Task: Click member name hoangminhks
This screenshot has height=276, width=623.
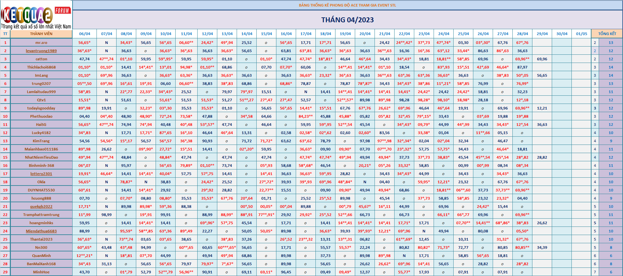Action: point(41,223)
